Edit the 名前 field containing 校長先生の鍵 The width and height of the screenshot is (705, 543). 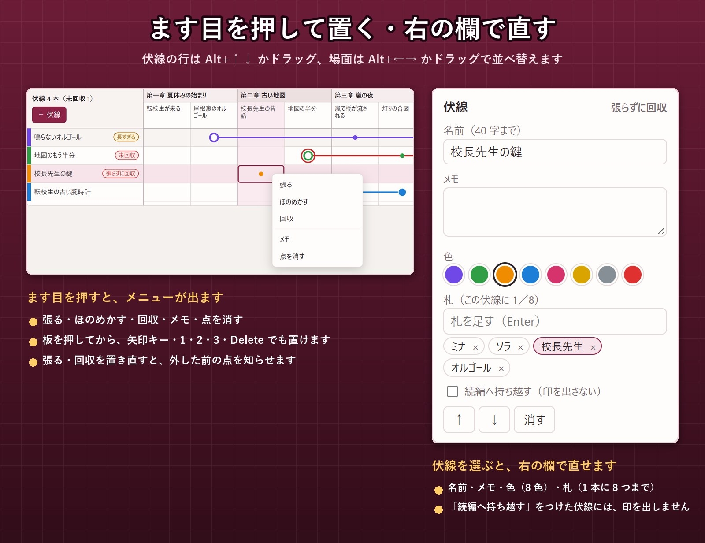coord(555,152)
